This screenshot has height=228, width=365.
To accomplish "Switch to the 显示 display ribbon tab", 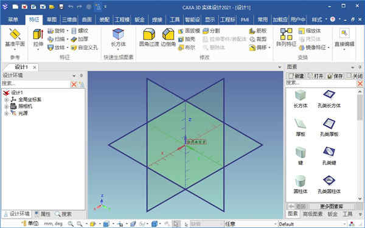I will click(210, 19).
